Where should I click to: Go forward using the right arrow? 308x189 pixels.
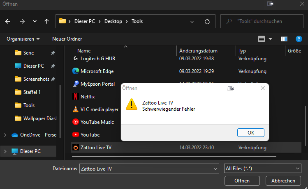click(x=22, y=21)
